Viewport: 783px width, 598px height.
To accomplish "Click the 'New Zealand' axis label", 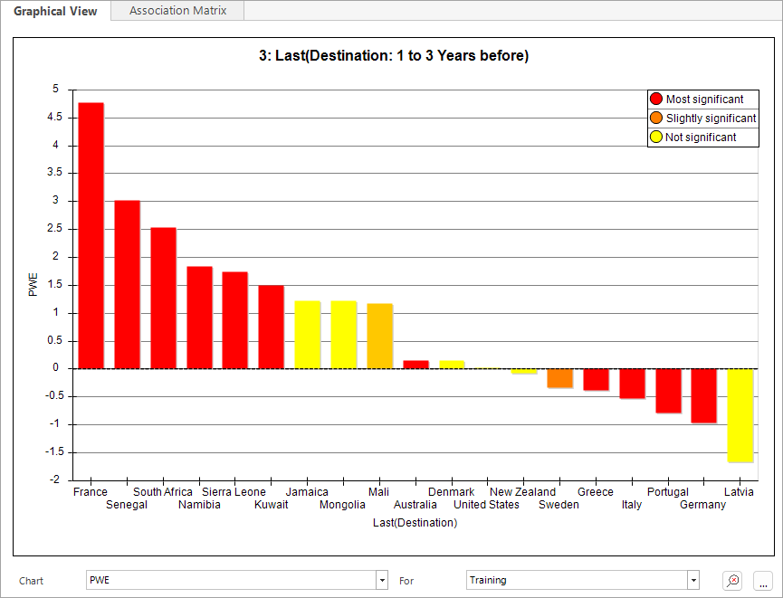I will pos(522,491).
